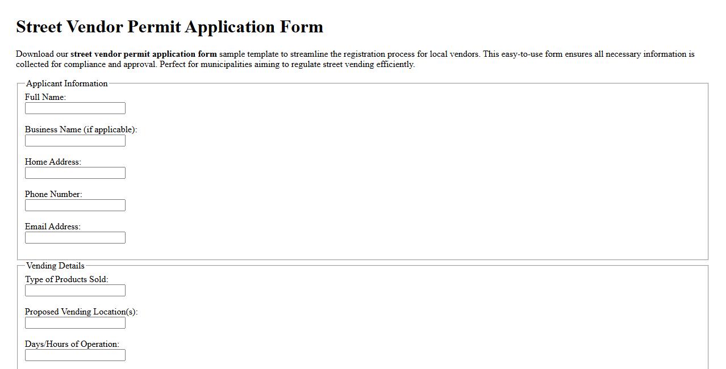Click the Home Address input field
This screenshot has width=726, height=369.
coord(74,173)
